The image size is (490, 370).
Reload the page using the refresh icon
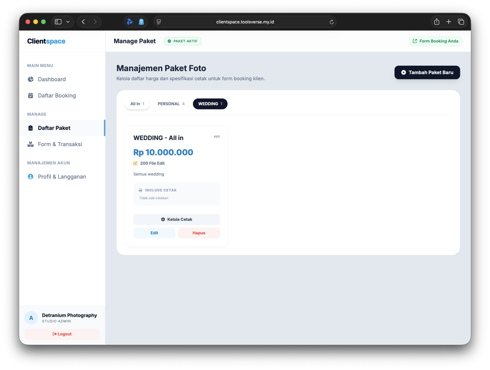click(332, 22)
